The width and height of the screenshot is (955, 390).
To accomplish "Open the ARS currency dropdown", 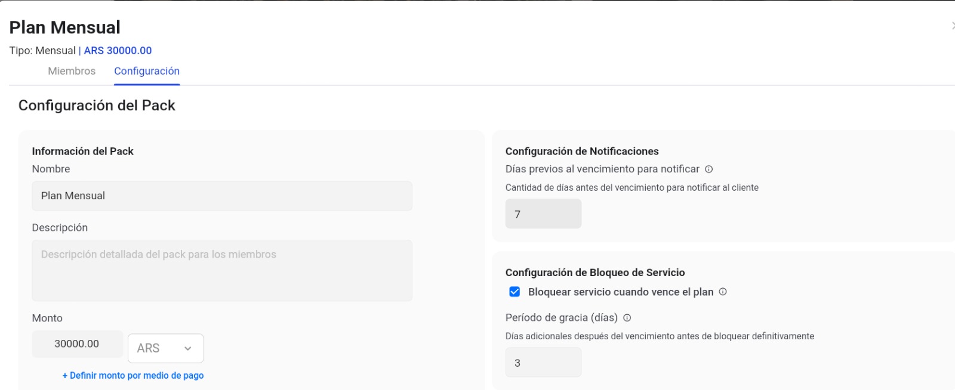I will [x=165, y=348].
